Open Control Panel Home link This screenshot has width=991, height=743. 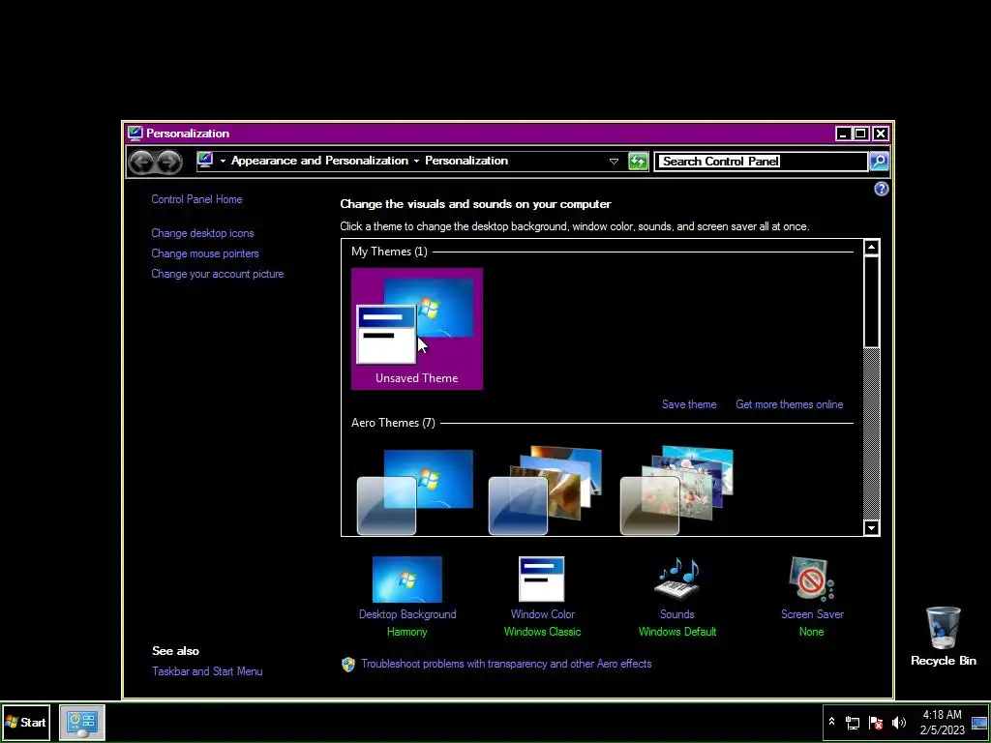pyautogui.click(x=196, y=199)
